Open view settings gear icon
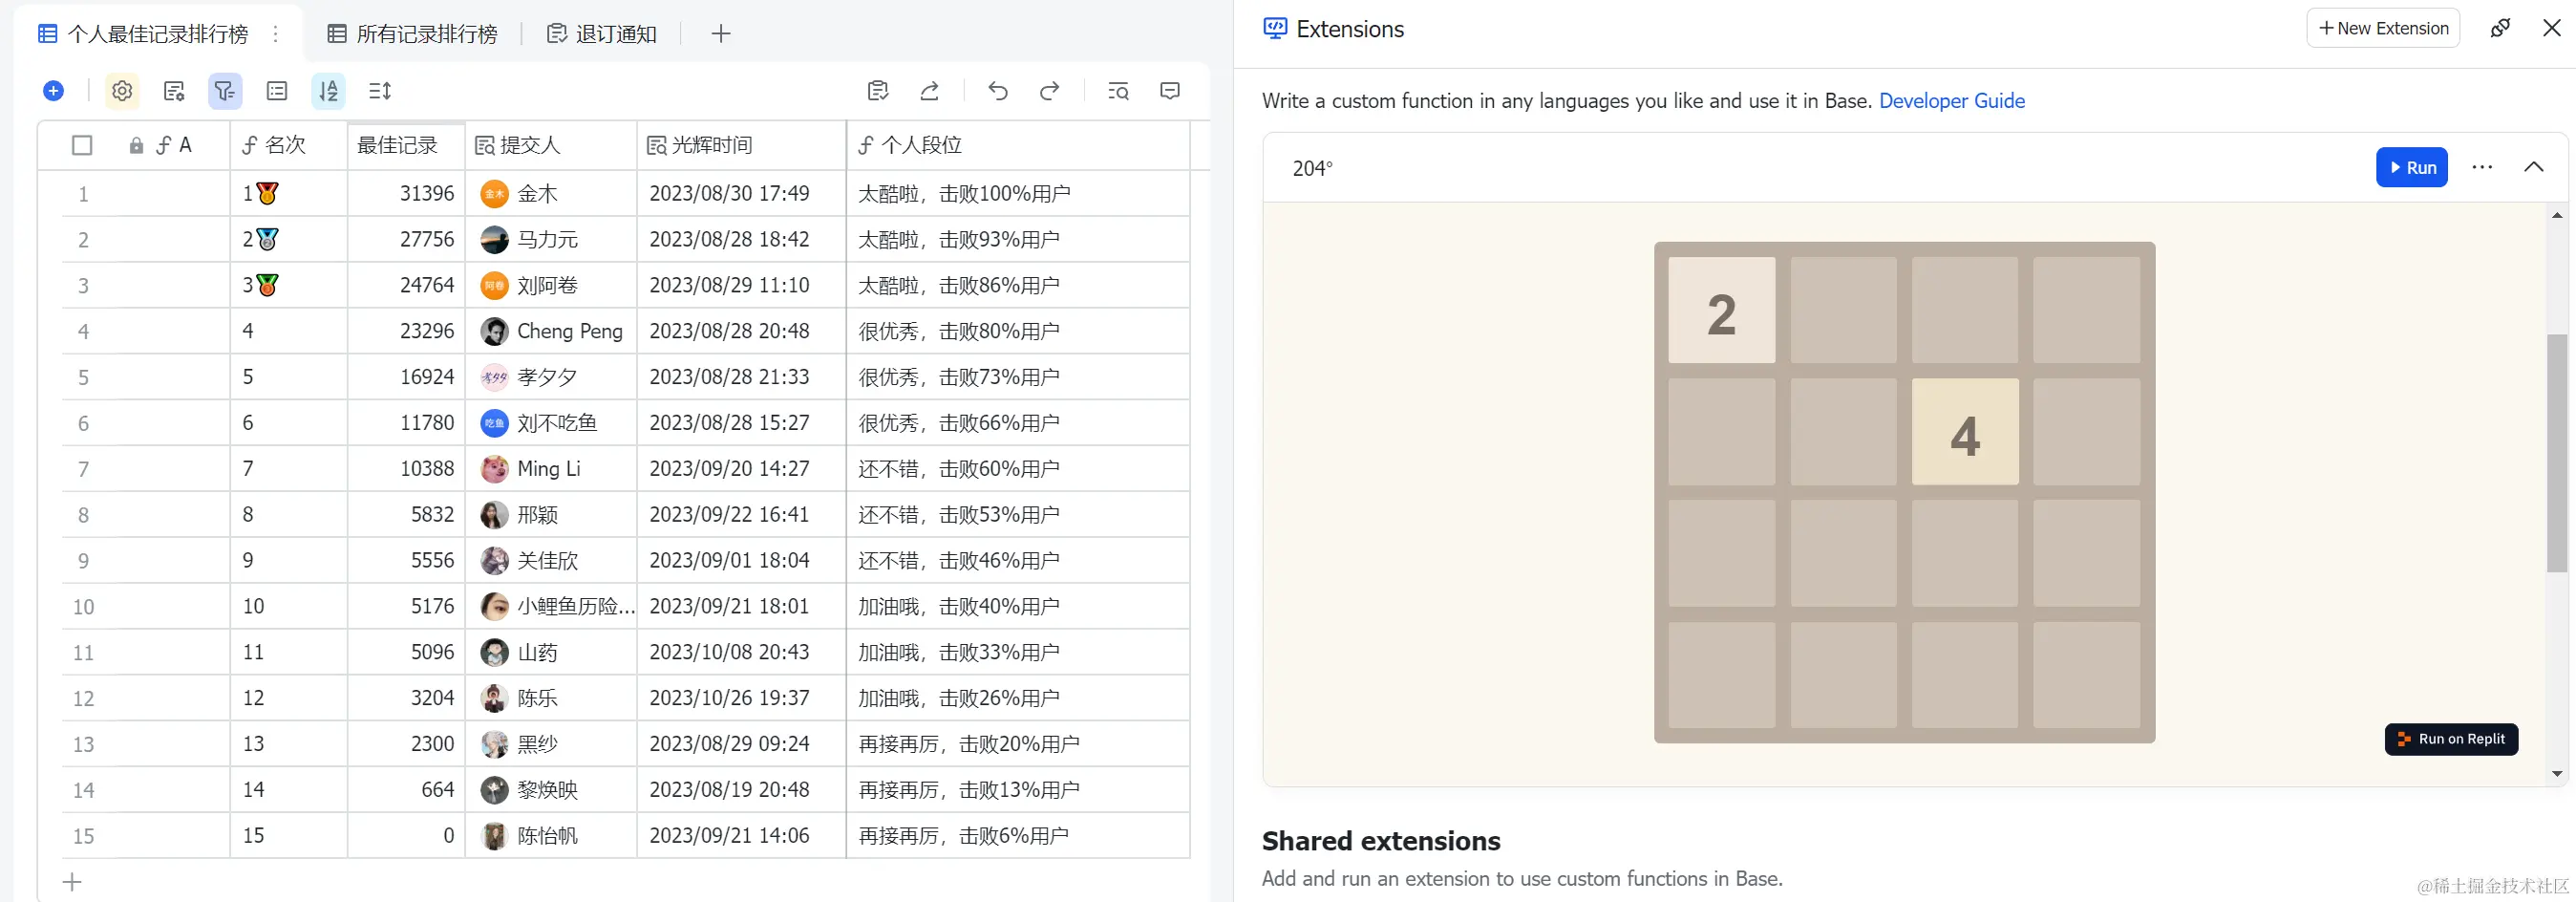Viewport: 2576px width, 902px height. coord(122,91)
